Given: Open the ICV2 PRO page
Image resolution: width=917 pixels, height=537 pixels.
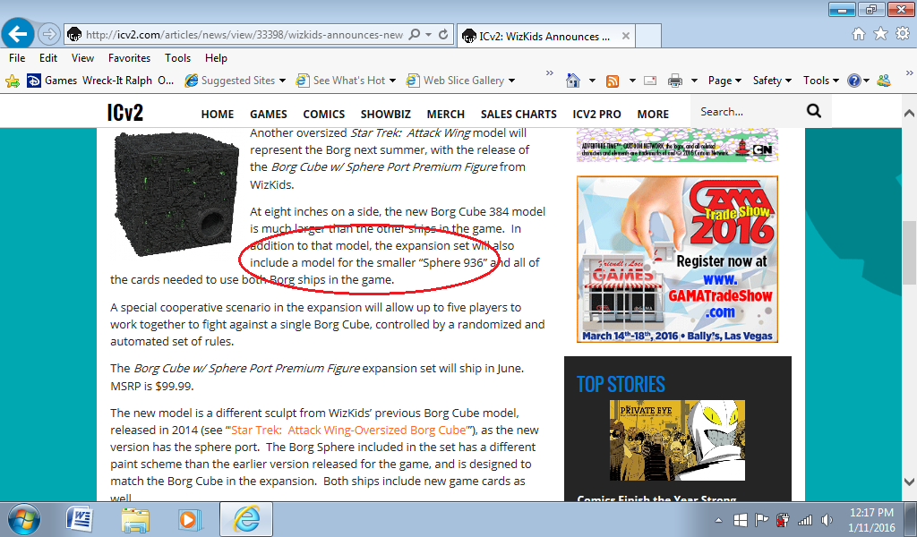Looking at the screenshot, I should [x=596, y=115].
